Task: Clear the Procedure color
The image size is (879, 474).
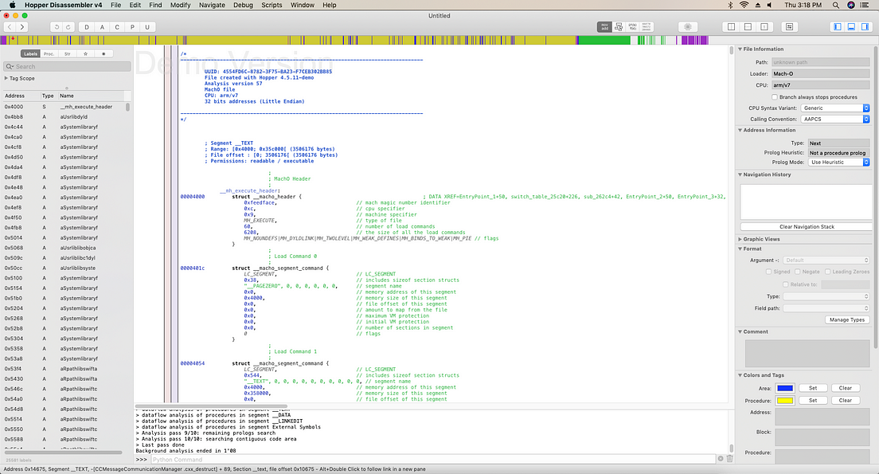Action: pyautogui.click(x=846, y=401)
